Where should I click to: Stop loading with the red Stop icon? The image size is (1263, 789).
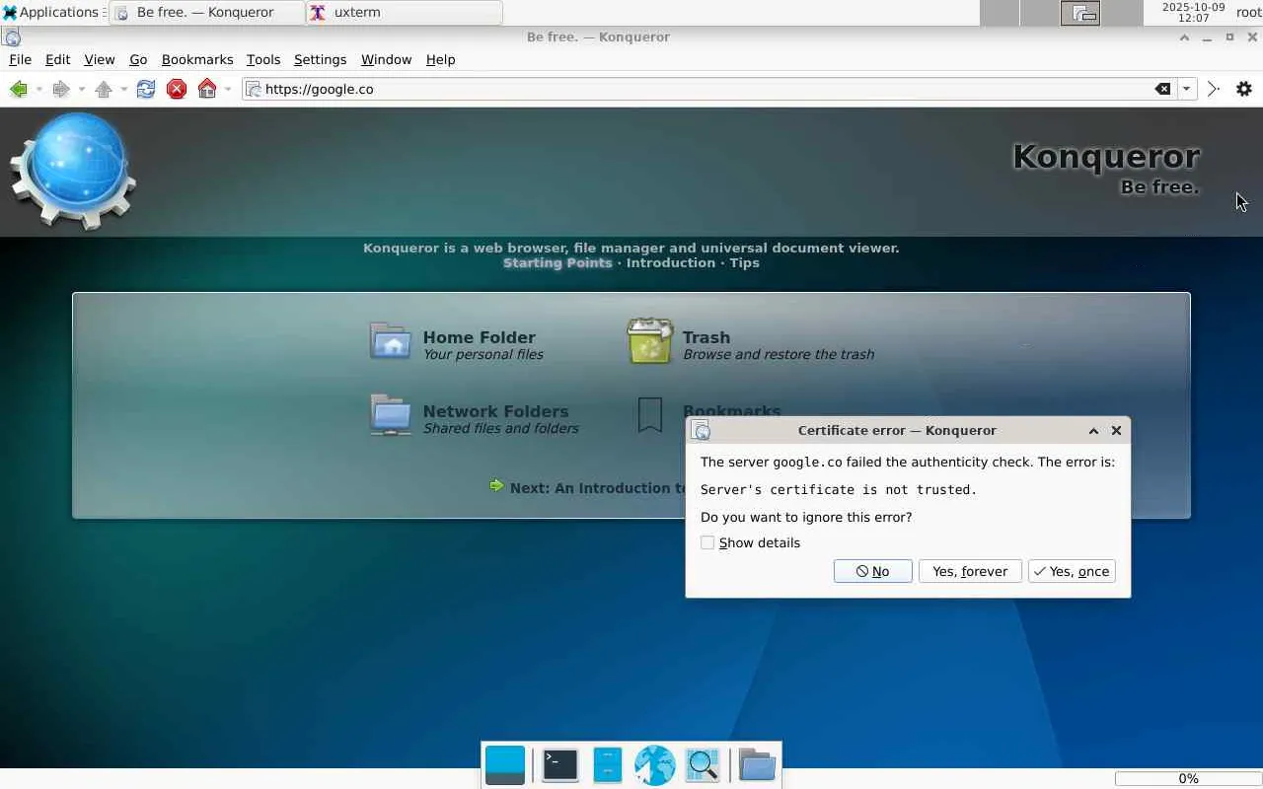pyautogui.click(x=177, y=89)
